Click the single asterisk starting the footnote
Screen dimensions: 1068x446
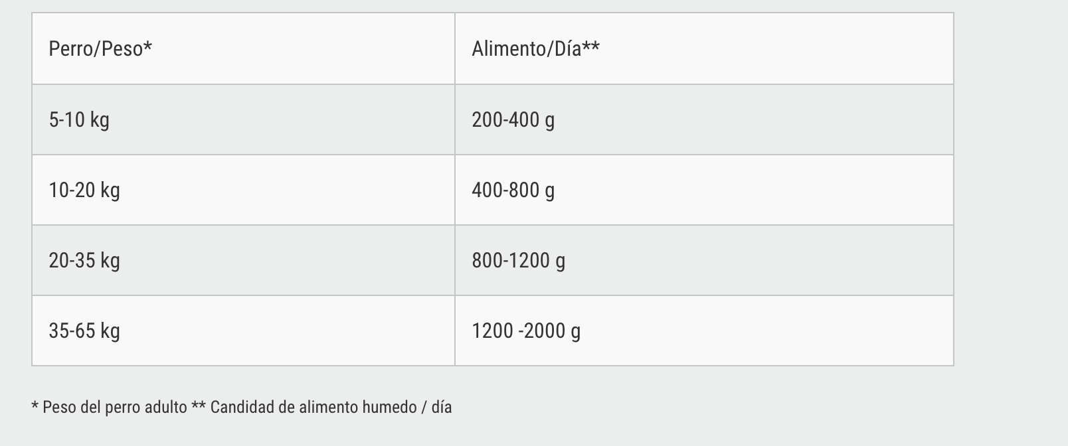tap(35, 406)
